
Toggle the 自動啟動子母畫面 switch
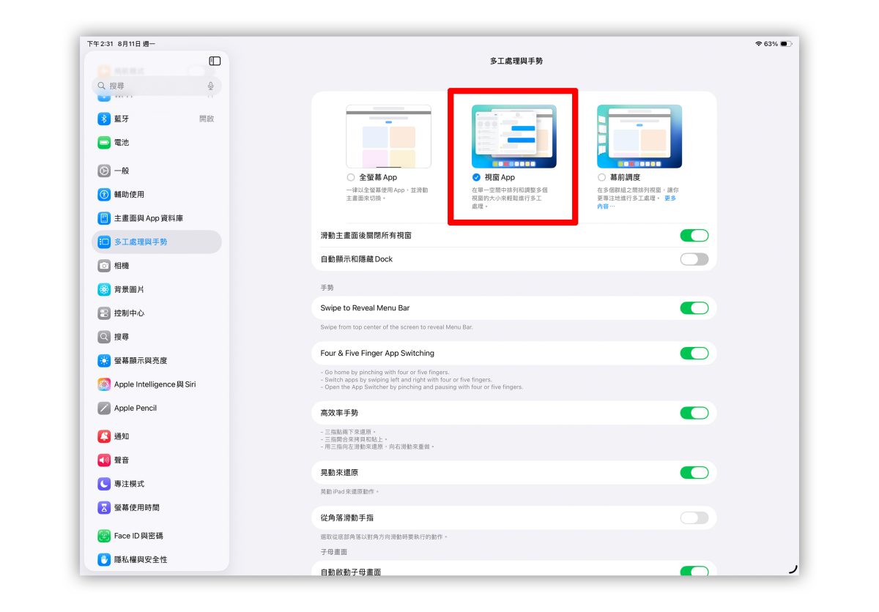click(x=694, y=571)
